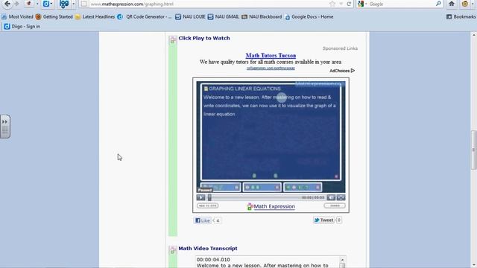This screenshot has width=477, height=268.
Task: Open the Getting Started bookmark
Action: [x=54, y=16]
